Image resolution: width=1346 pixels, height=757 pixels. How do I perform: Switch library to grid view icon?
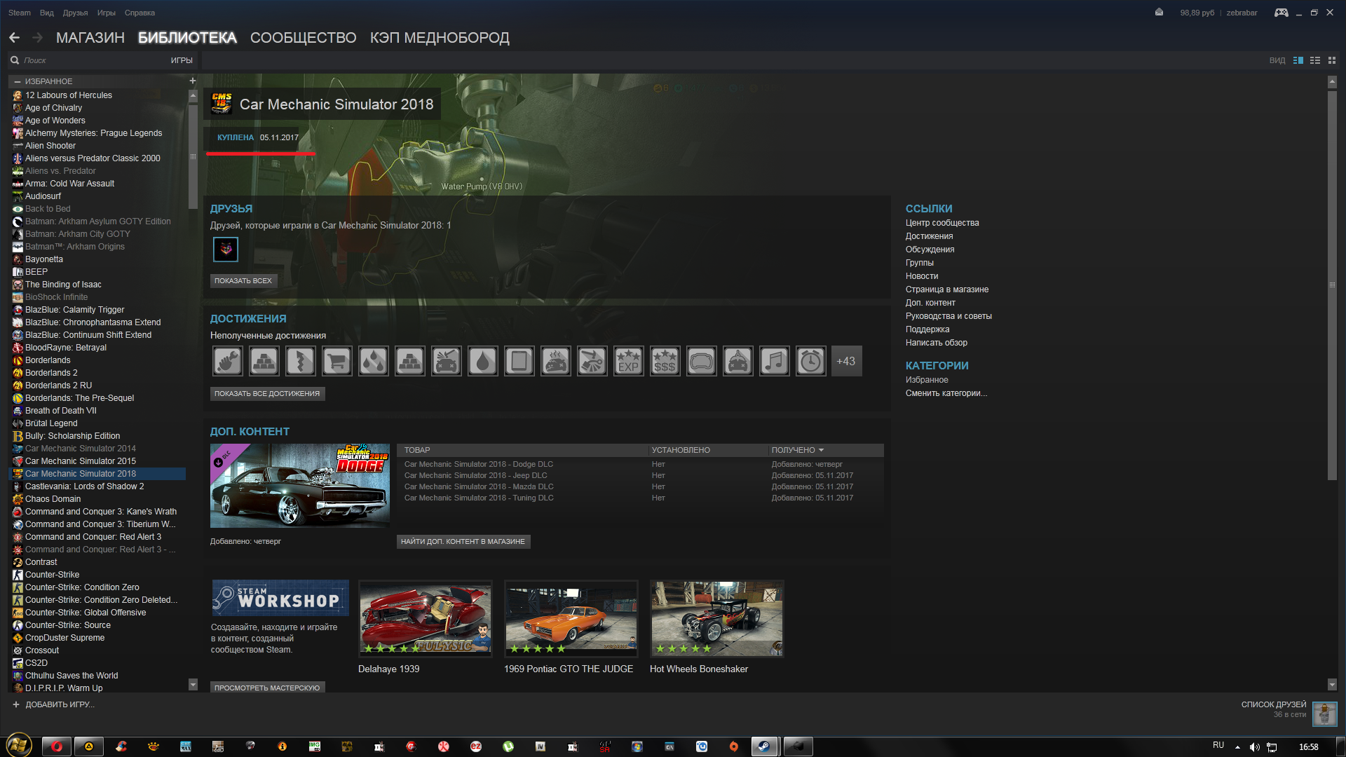tap(1332, 60)
